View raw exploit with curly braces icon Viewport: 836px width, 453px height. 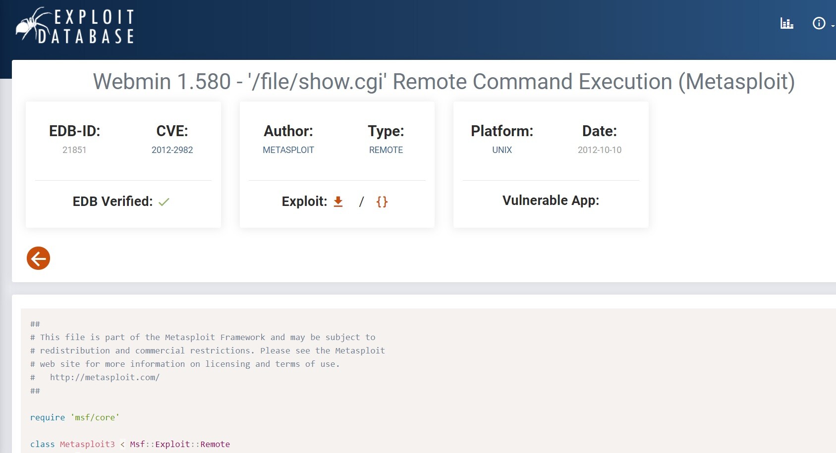[x=382, y=201]
